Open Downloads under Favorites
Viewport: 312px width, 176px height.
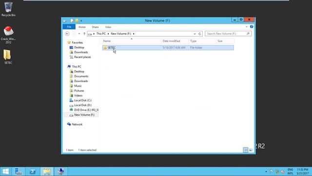click(81, 52)
